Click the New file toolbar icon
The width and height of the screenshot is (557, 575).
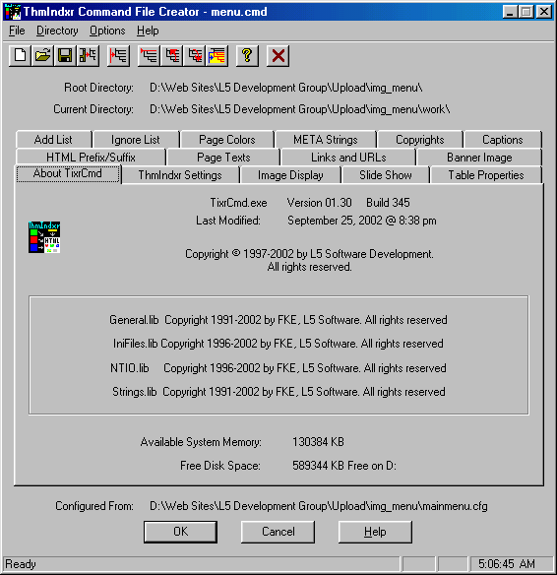(x=20, y=56)
